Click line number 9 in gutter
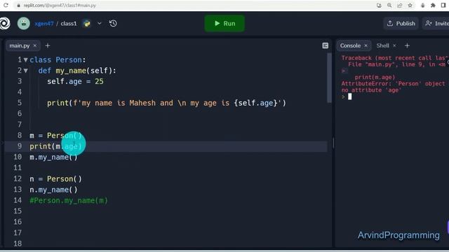The image size is (449, 252). pyautogui.click(x=20, y=146)
